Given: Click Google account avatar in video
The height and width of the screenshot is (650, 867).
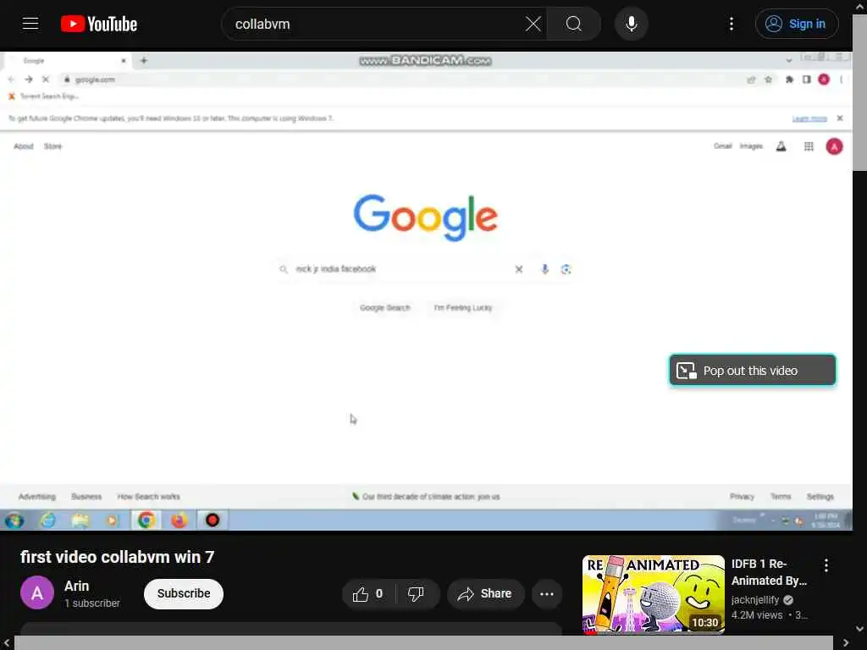Looking at the screenshot, I should tap(834, 146).
